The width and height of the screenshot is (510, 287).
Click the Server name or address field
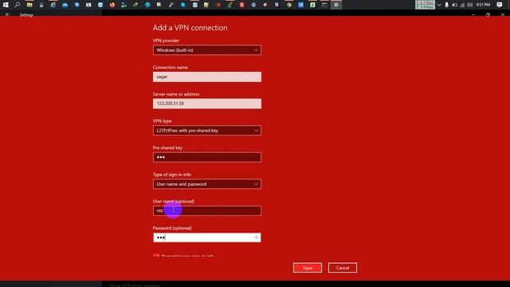(207, 104)
